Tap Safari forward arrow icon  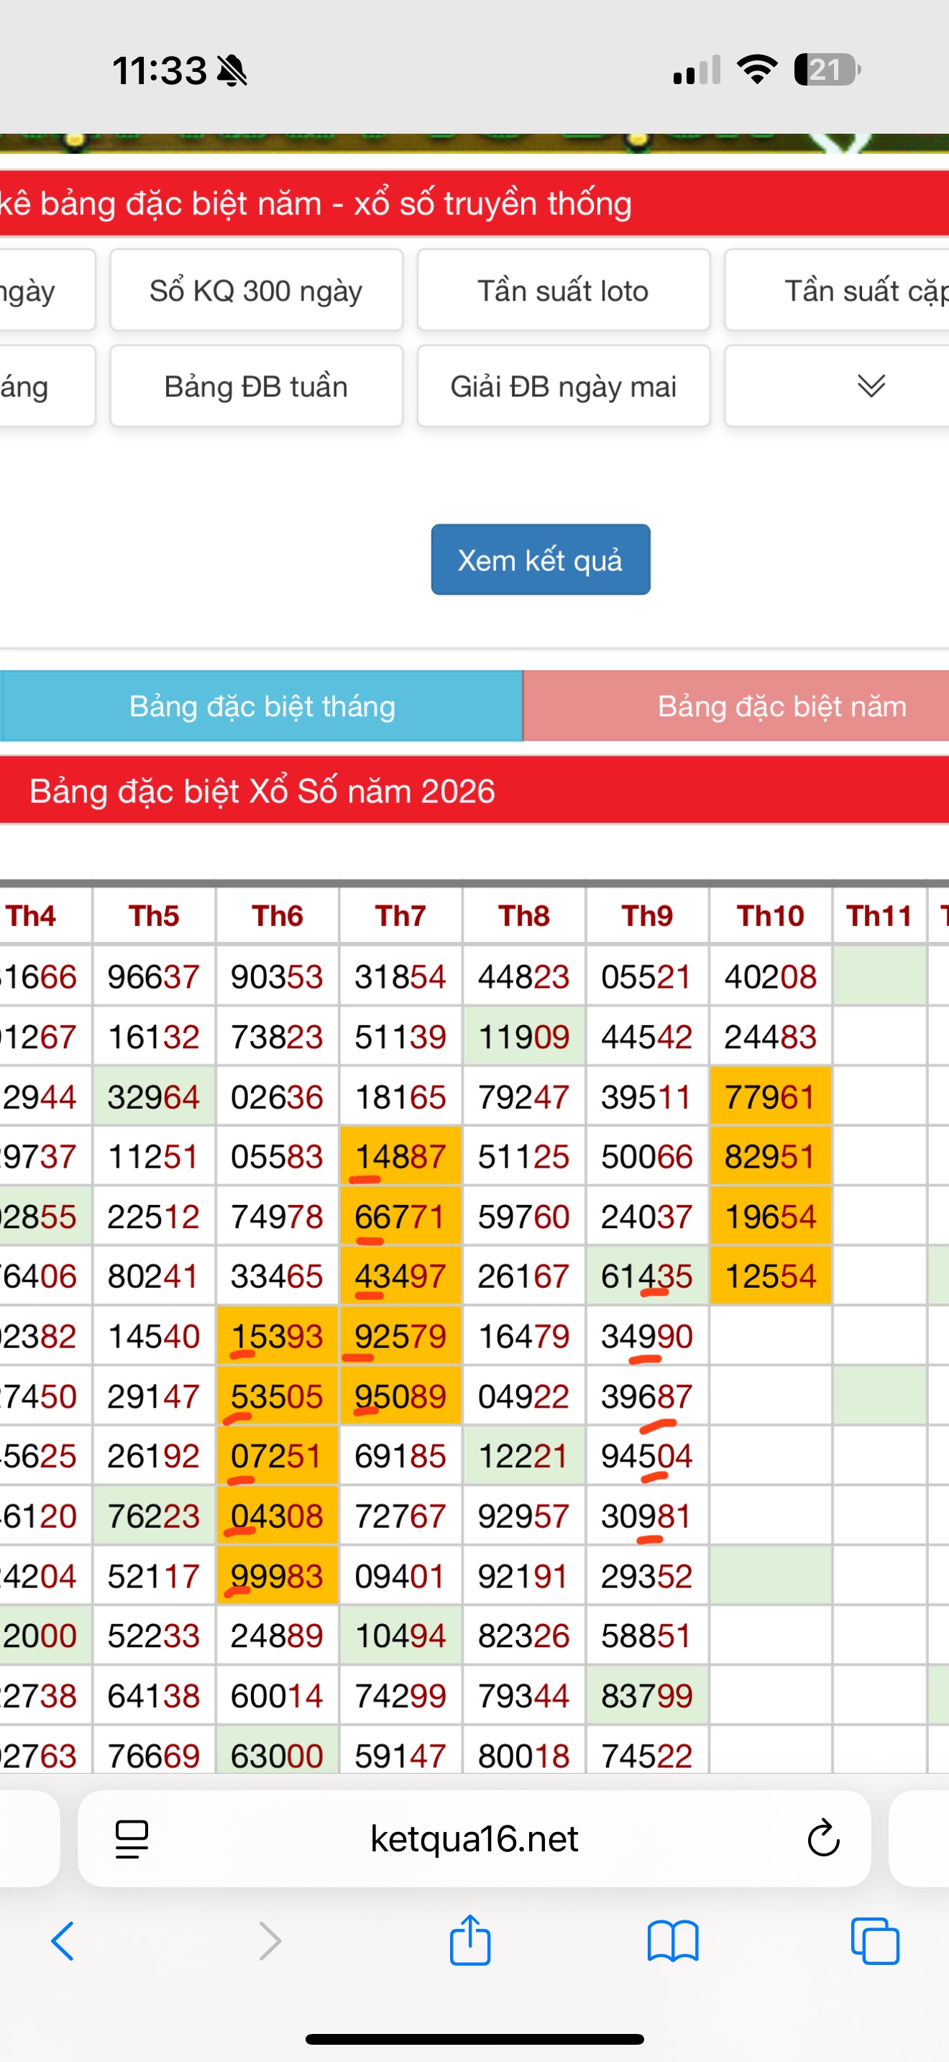(x=270, y=1941)
